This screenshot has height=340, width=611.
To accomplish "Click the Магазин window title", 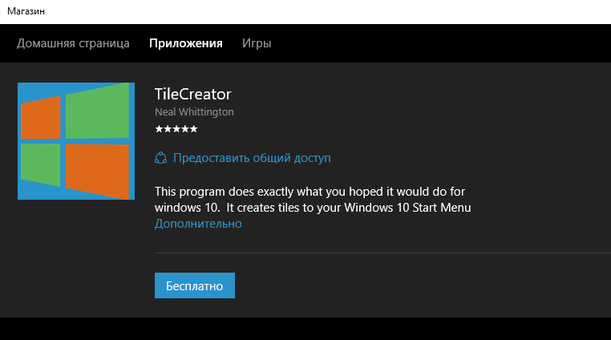I will coord(26,11).
